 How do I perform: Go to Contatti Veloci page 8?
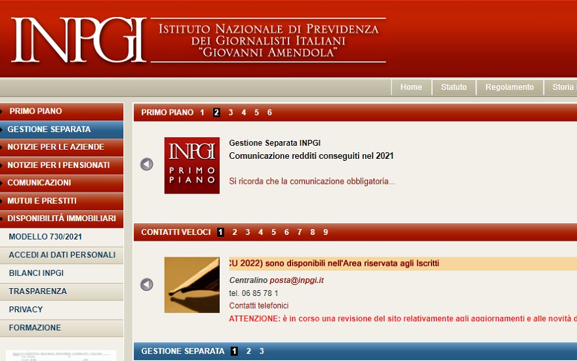pyautogui.click(x=312, y=232)
